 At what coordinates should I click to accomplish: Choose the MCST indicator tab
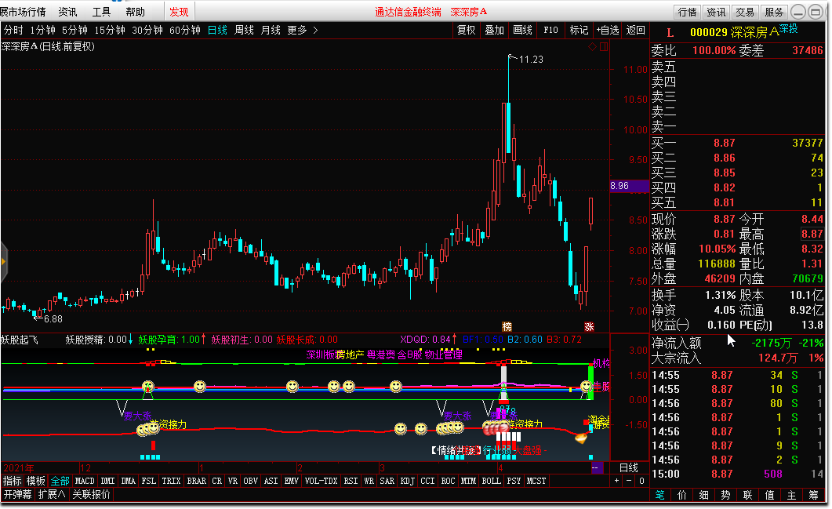pyautogui.click(x=536, y=481)
